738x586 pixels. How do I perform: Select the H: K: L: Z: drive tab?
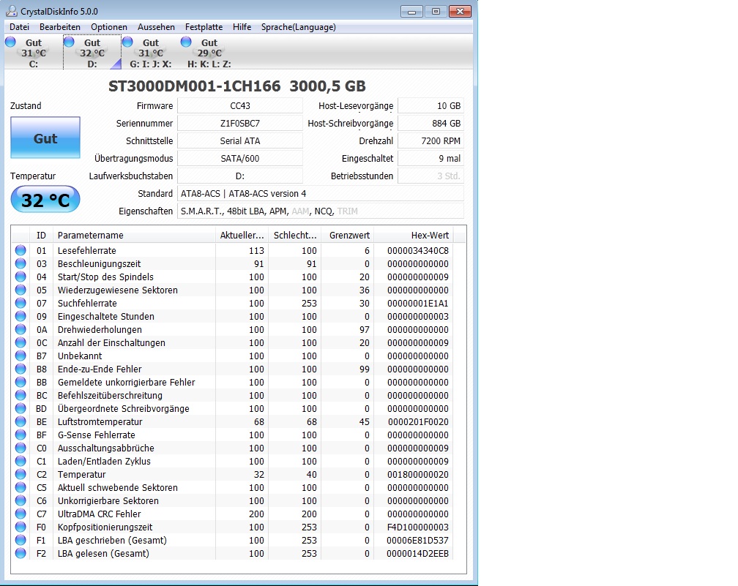tap(209, 53)
